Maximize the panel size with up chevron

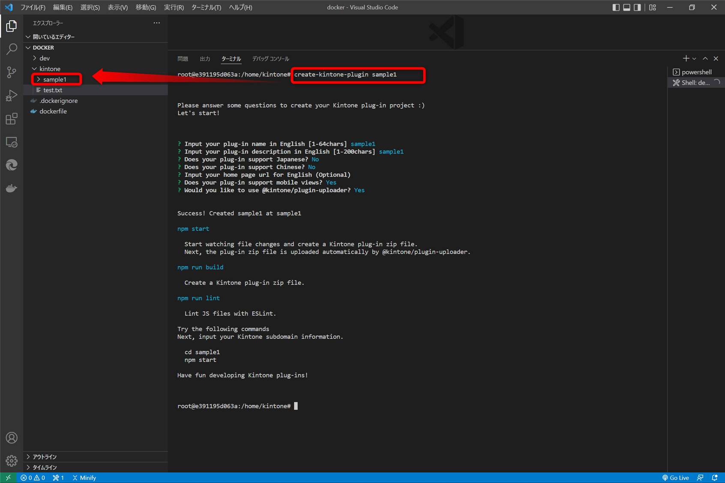tap(705, 59)
